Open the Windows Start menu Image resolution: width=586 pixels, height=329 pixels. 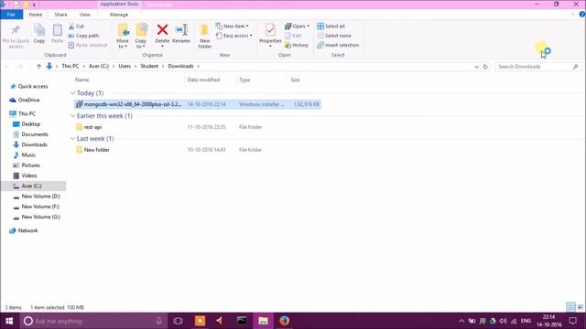pyautogui.click(x=9, y=321)
